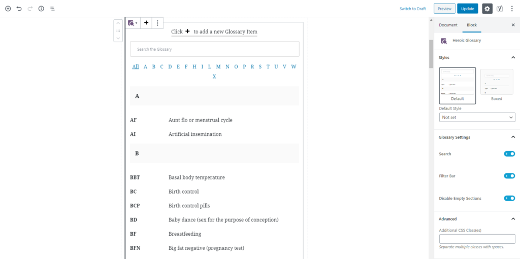520x259 pixels.
Task: Collapse the Styles panel section
Action: coord(512,58)
